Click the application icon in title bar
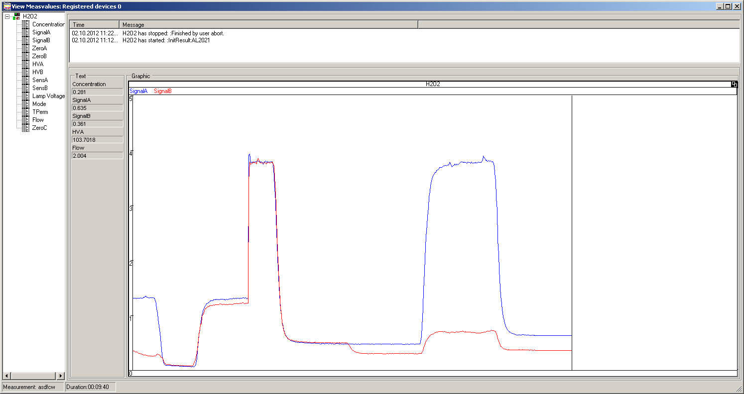This screenshot has width=744, height=394. tap(6, 6)
